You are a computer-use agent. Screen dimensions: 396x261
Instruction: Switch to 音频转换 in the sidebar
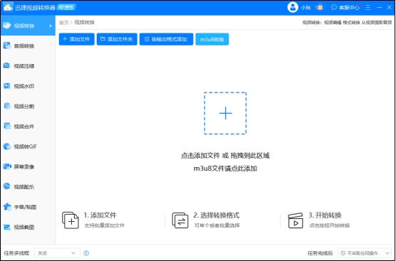click(x=28, y=46)
